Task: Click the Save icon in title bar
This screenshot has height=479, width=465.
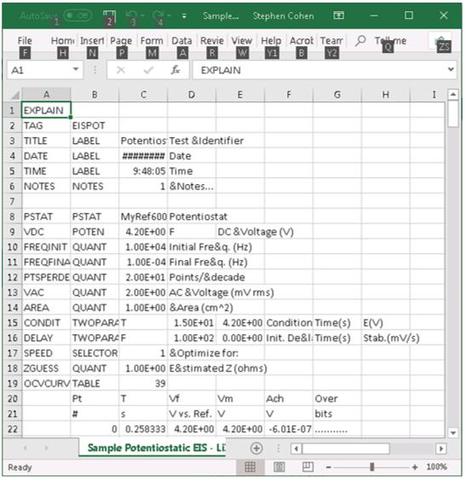Action: click(109, 15)
